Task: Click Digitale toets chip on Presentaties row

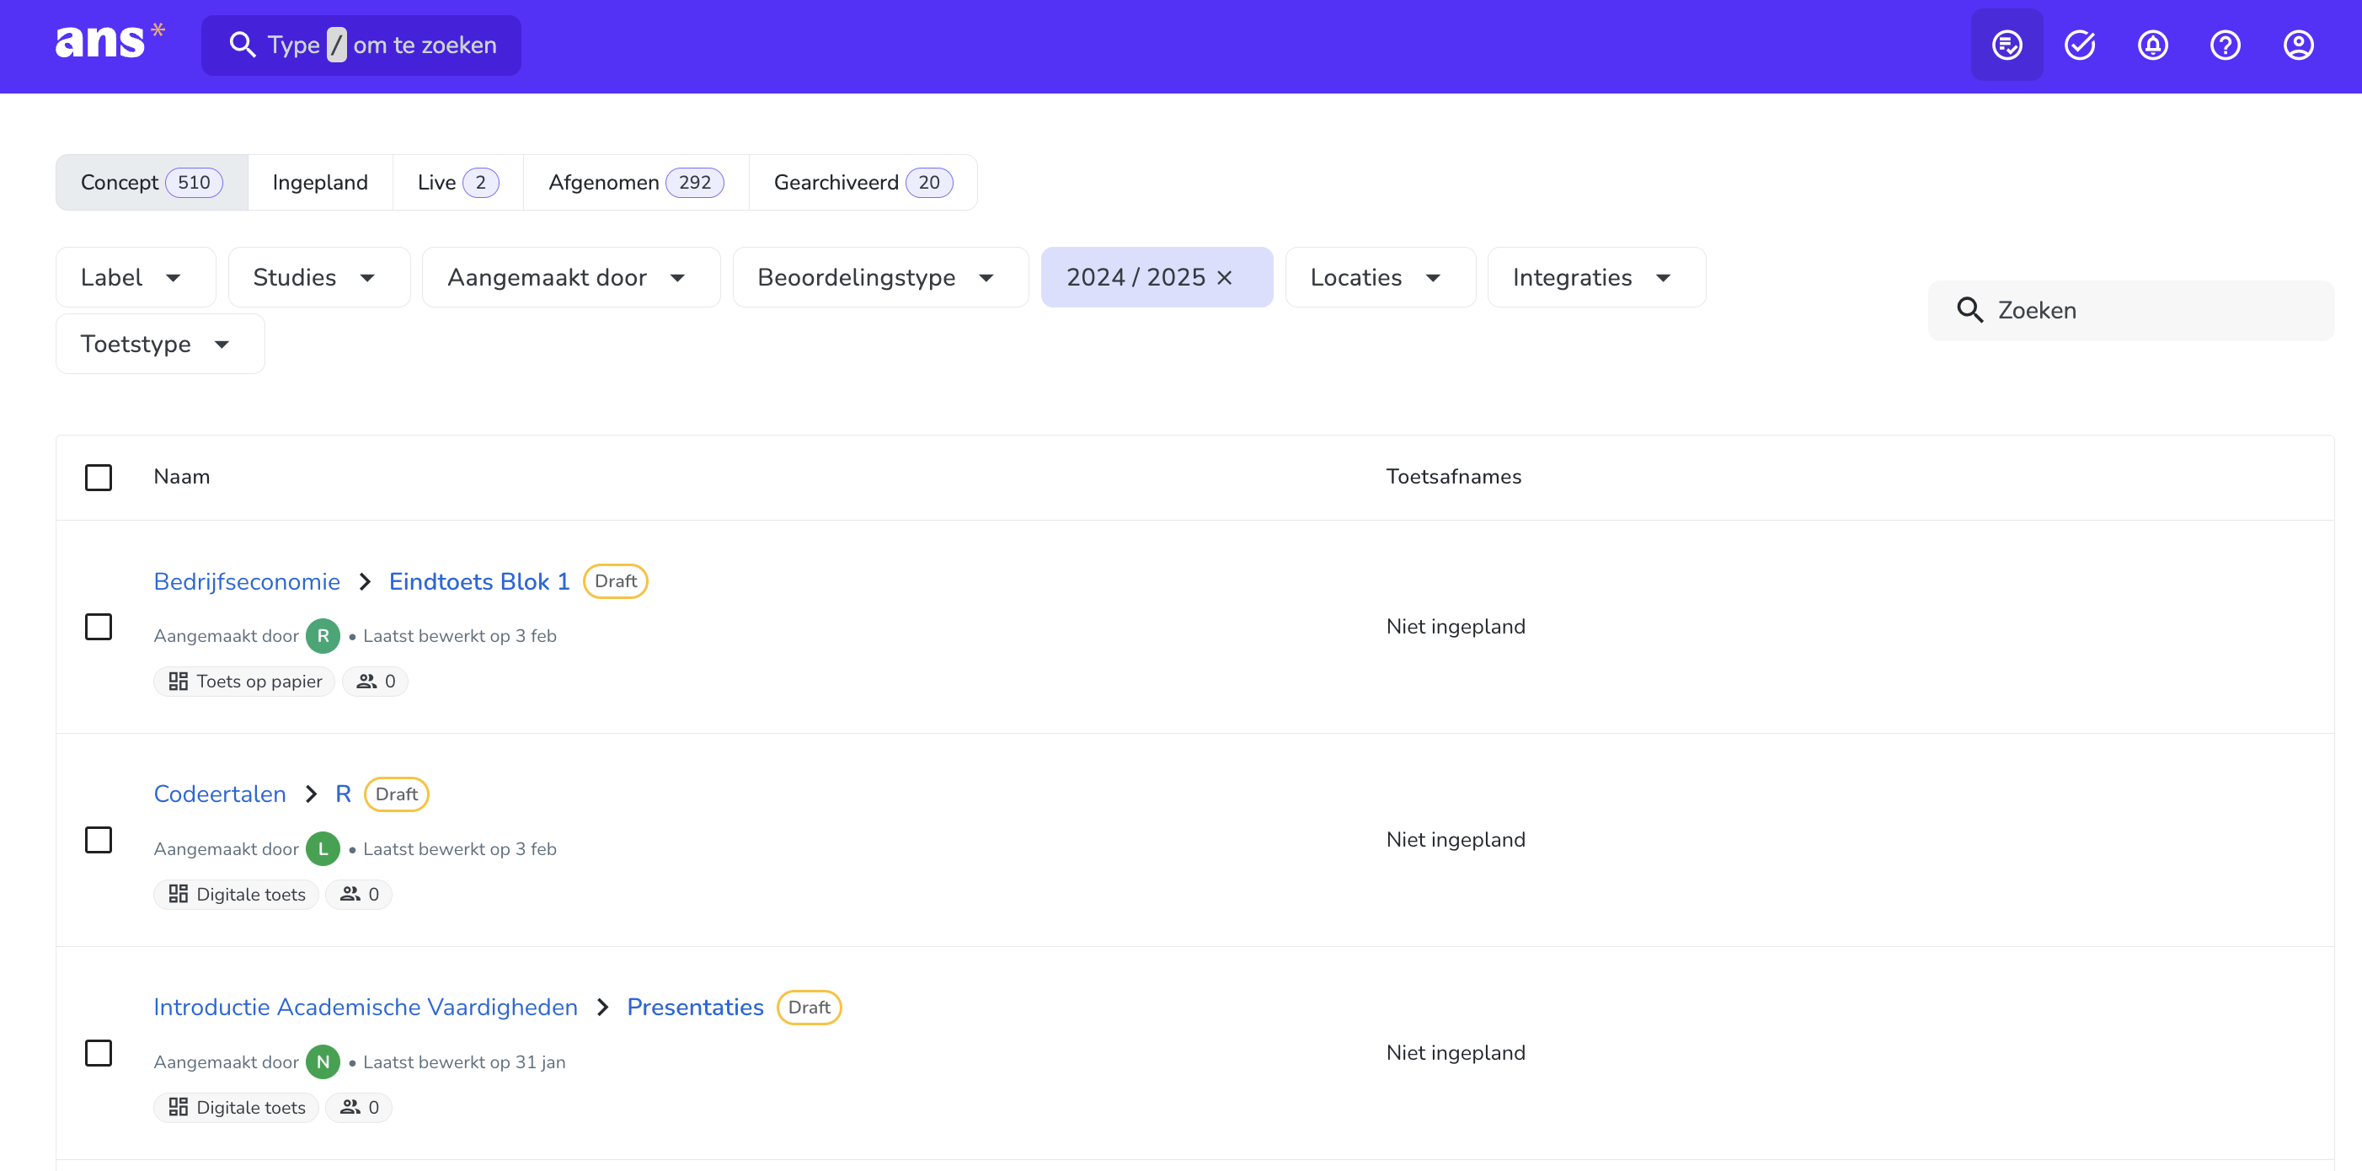Action: tap(236, 1108)
